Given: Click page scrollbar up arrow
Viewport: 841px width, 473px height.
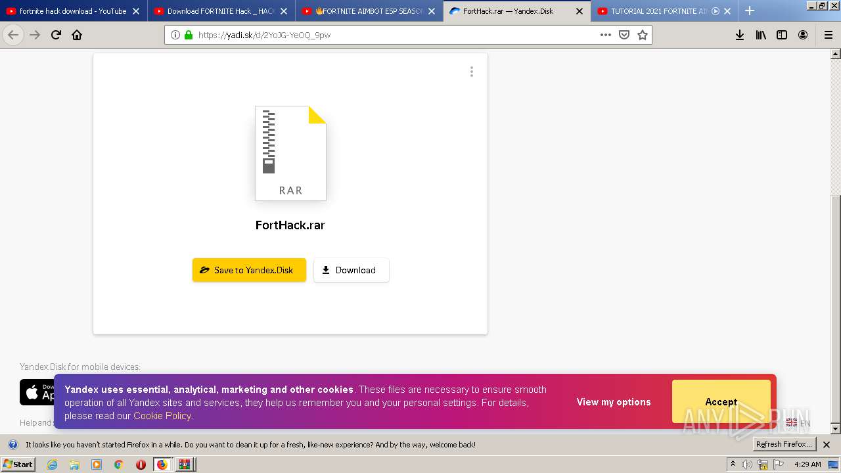Looking at the screenshot, I should 836,55.
